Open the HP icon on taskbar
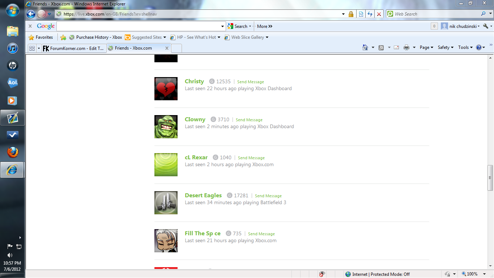The image size is (494, 278). (x=13, y=66)
